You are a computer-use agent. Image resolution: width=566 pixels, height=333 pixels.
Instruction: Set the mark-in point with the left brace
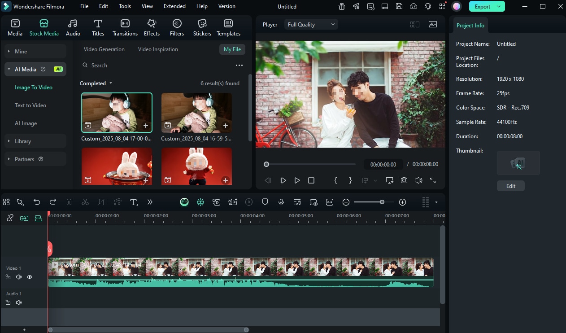[x=335, y=180]
